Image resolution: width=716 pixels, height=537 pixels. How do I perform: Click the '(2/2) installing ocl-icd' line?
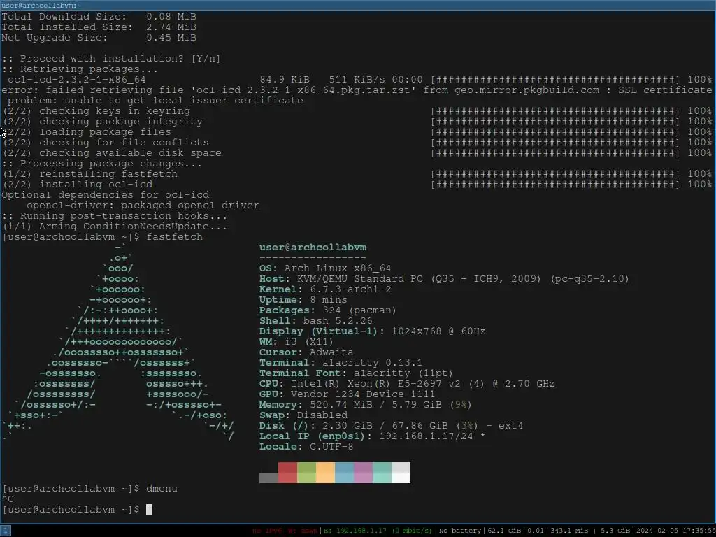78,185
